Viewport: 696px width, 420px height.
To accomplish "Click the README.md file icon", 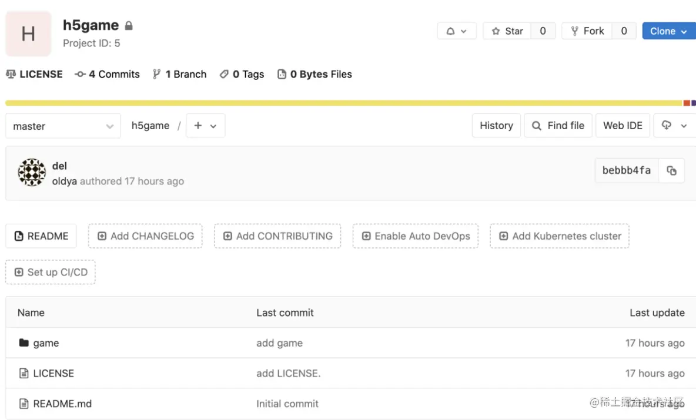I will click(24, 404).
